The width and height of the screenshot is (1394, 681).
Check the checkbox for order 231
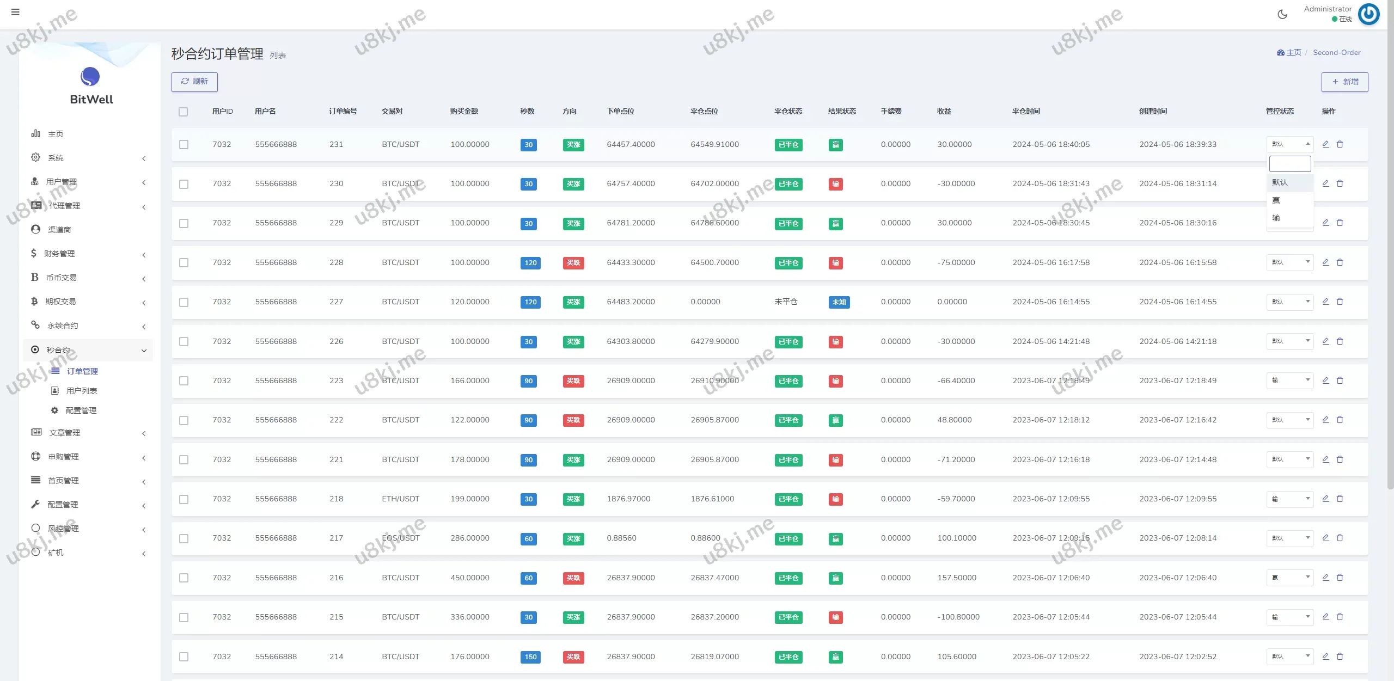184,145
